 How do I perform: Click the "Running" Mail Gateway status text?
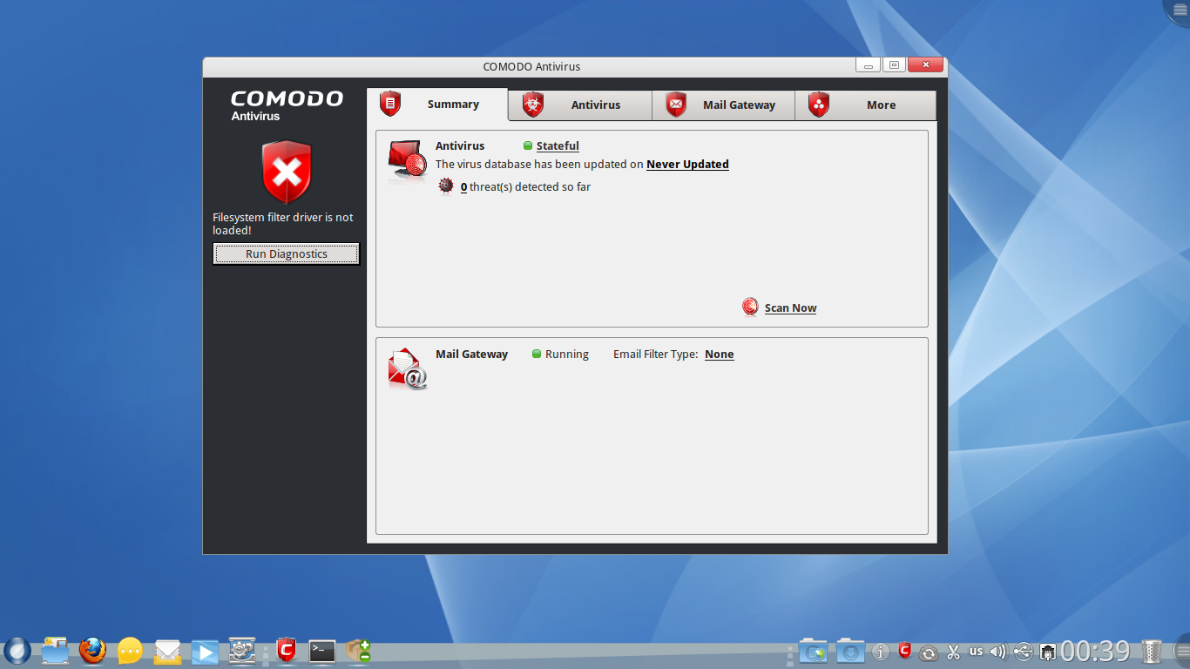pos(567,355)
